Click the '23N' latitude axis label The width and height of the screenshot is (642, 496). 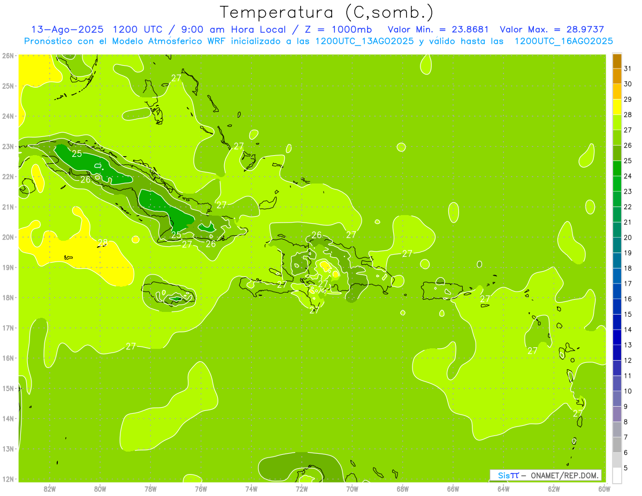(7, 146)
